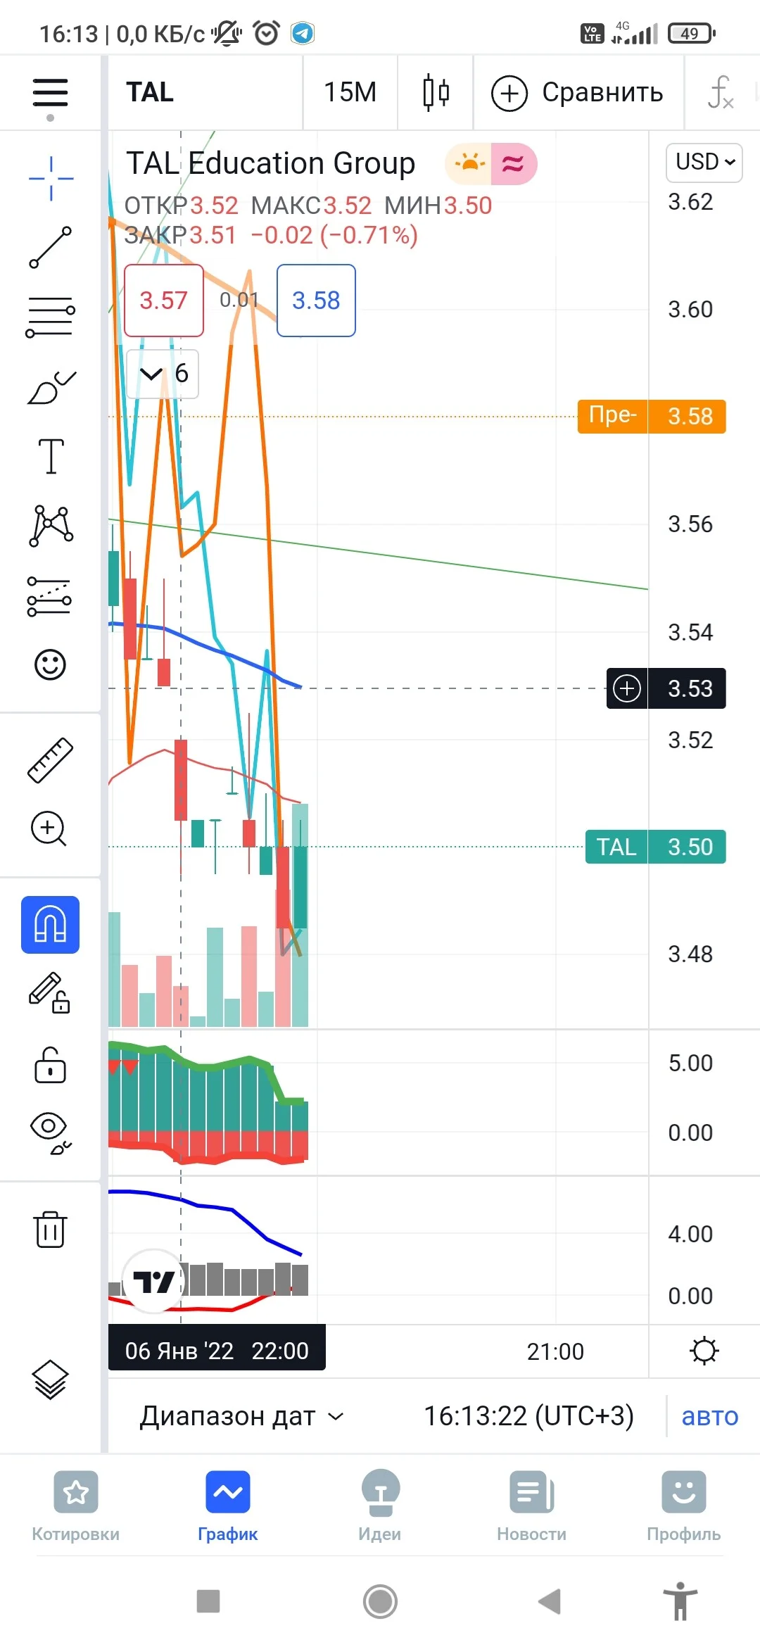Select the crosshair cursor tool
The height and width of the screenshot is (1647, 760).
51,179
